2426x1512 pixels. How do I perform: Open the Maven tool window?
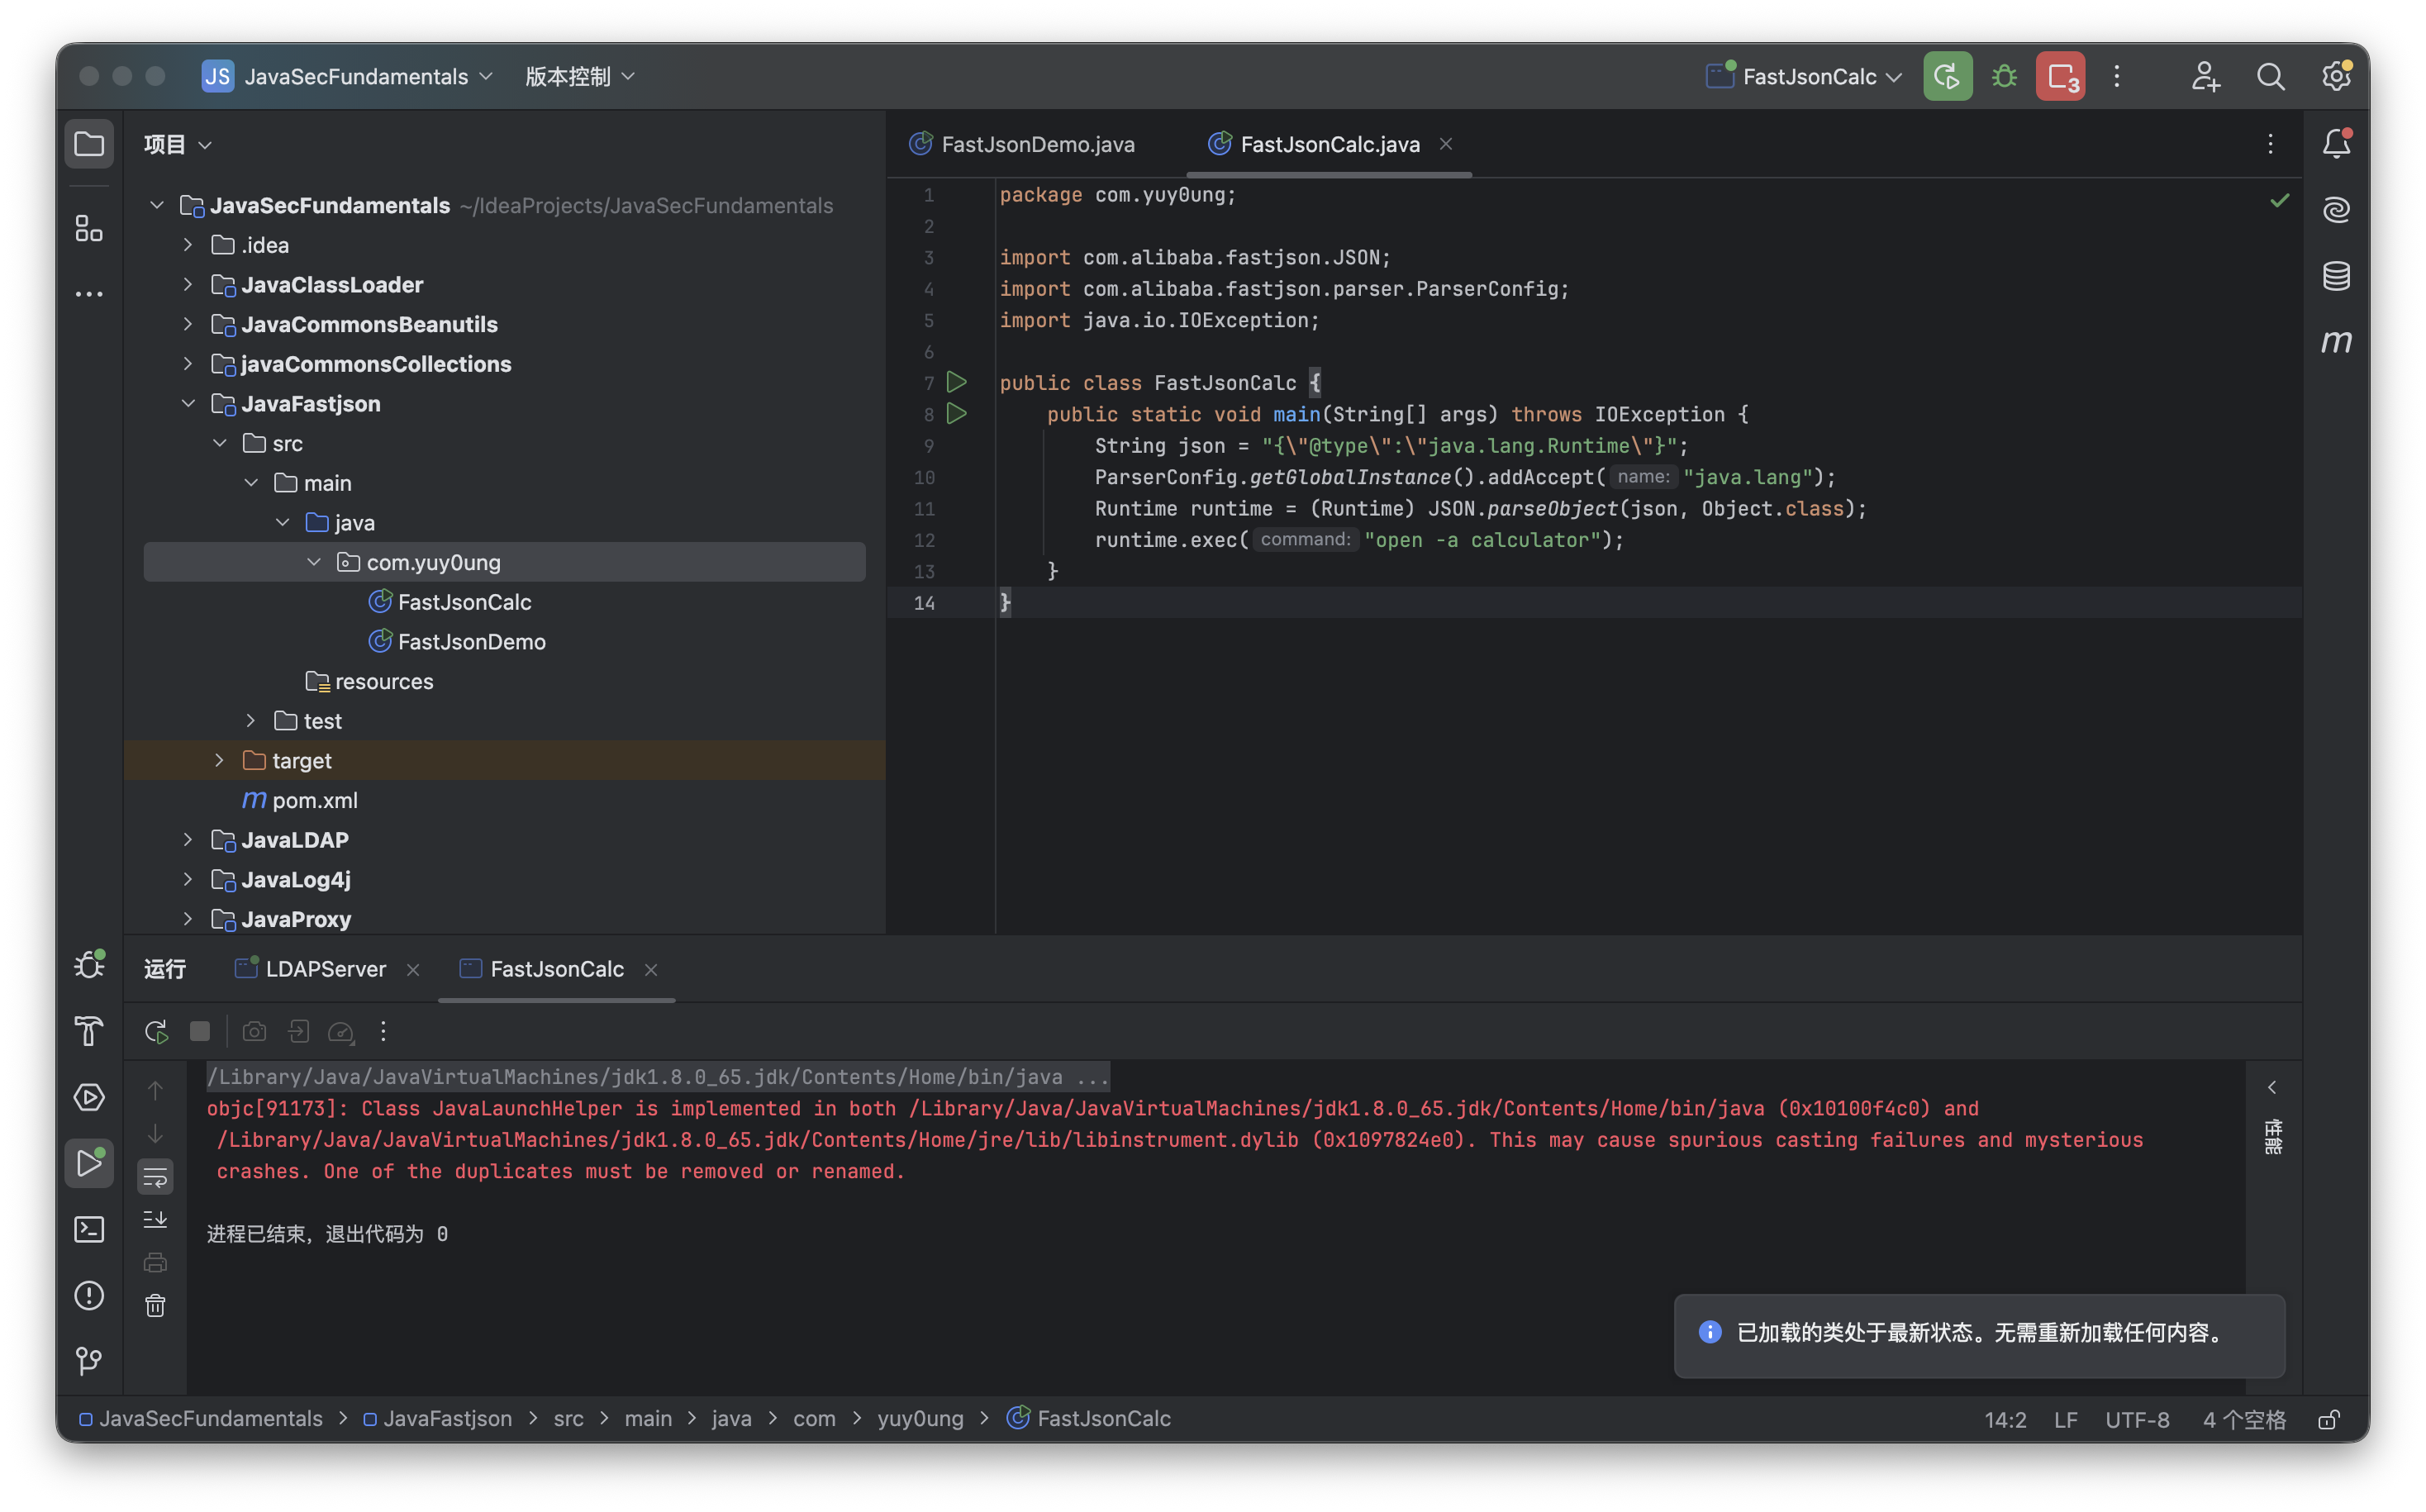tap(2336, 342)
